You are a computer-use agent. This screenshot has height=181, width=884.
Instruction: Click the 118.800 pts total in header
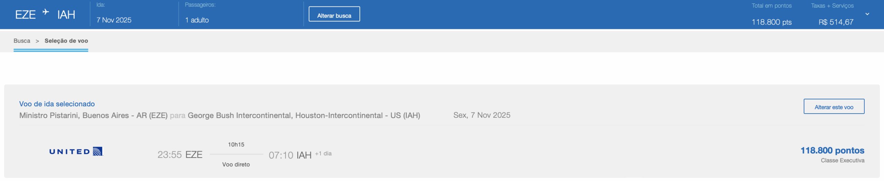pyautogui.click(x=771, y=22)
